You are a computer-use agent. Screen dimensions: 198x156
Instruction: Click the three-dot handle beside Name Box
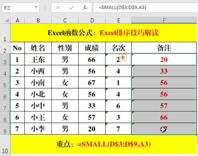coord(45,8)
